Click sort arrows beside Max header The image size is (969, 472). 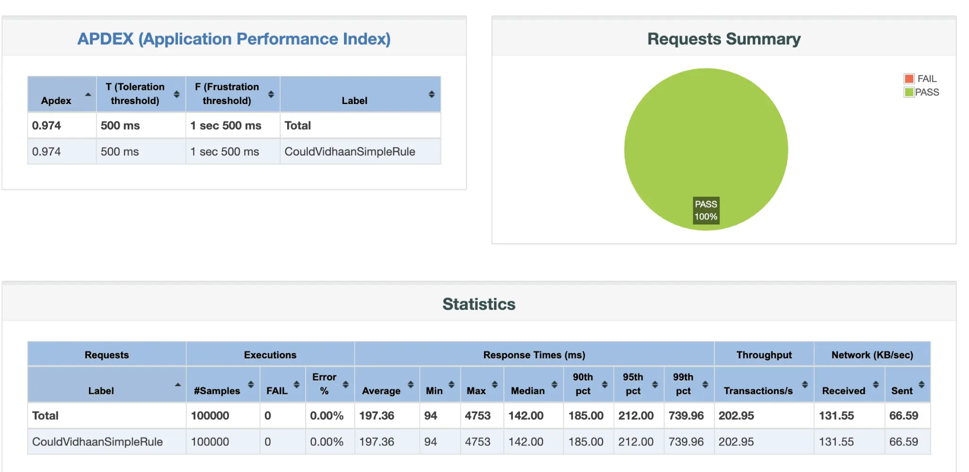click(494, 385)
